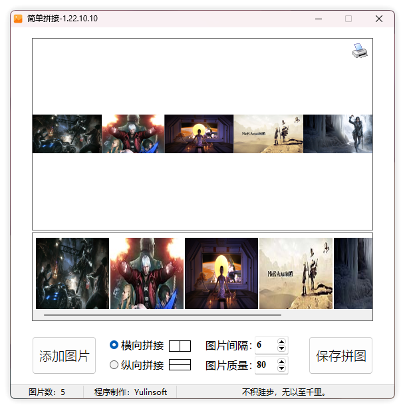Minimize the 简单拼接 window
405x409 pixels.
(x=319, y=19)
